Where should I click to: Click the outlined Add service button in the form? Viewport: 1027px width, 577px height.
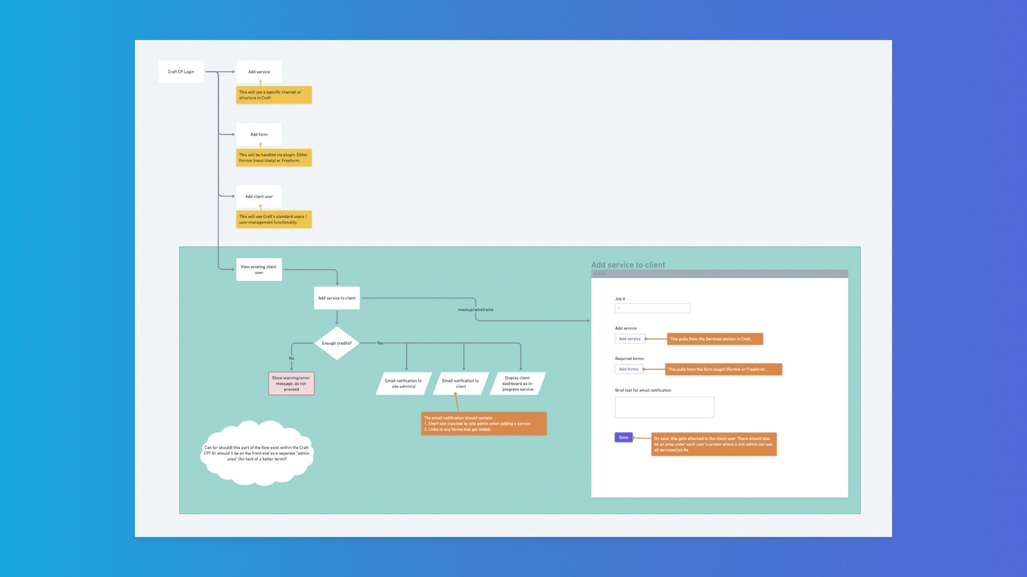click(x=630, y=339)
